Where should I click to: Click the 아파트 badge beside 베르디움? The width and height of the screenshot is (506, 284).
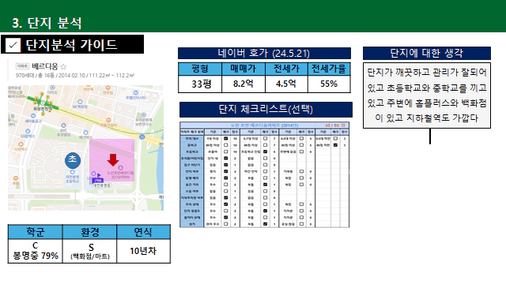[x=22, y=66]
